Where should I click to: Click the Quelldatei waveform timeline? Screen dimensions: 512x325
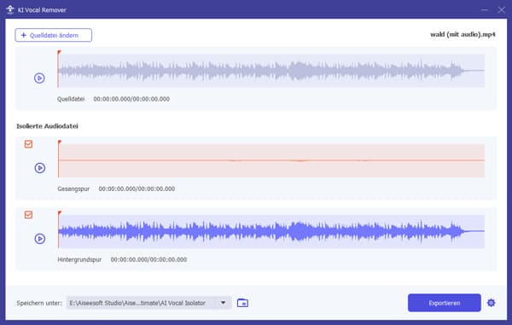click(271, 71)
